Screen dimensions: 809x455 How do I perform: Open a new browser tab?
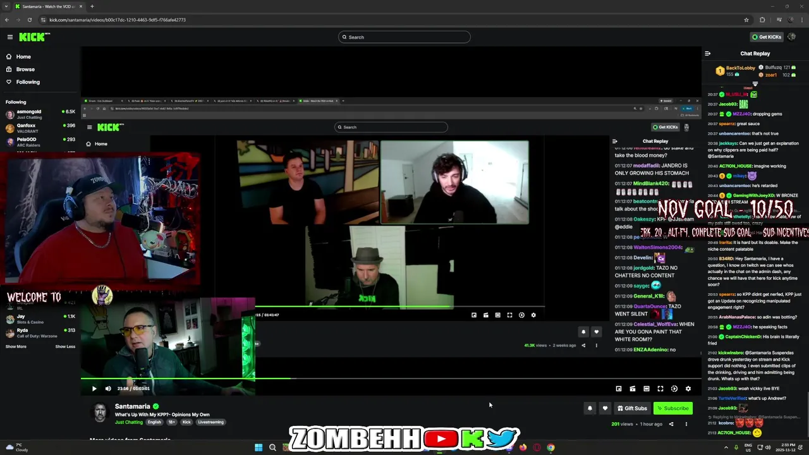(x=92, y=6)
